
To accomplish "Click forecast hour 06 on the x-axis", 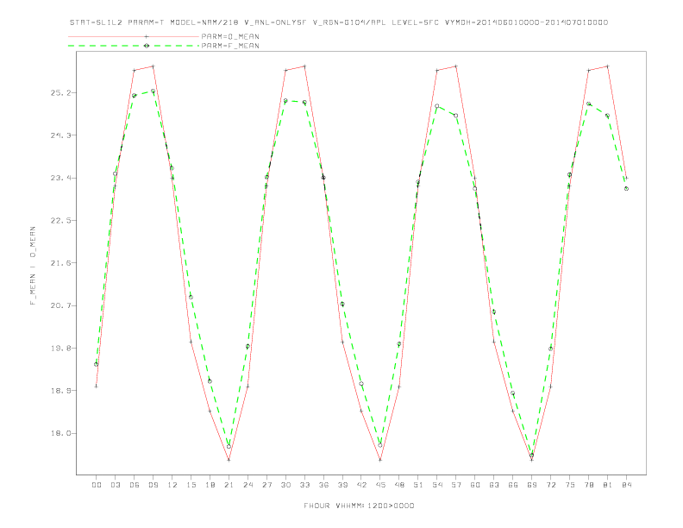I will coord(135,485).
